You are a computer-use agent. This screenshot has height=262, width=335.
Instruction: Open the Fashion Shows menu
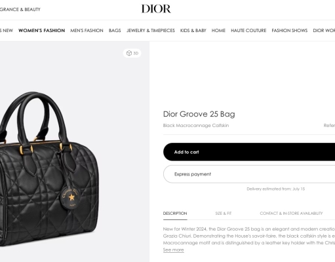(290, 31)
